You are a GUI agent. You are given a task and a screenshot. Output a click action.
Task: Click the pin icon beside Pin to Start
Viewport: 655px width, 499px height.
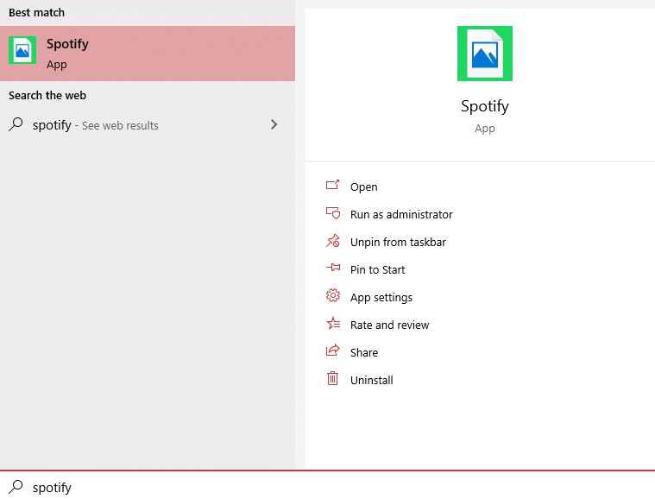333,268
